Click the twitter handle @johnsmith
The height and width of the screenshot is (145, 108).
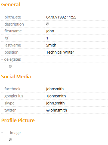click(57, 110)
